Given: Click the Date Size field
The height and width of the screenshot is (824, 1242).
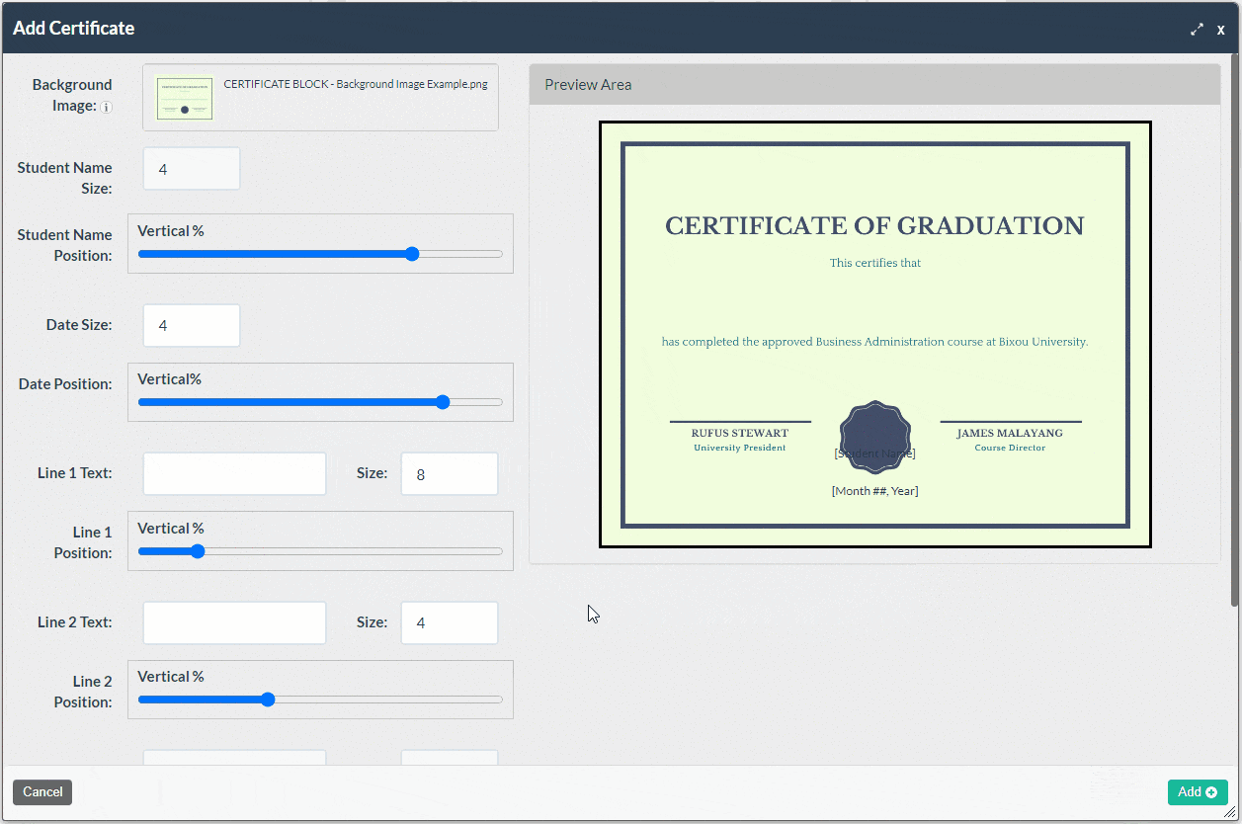Looking at the screenshot, I should click(192, 325).
